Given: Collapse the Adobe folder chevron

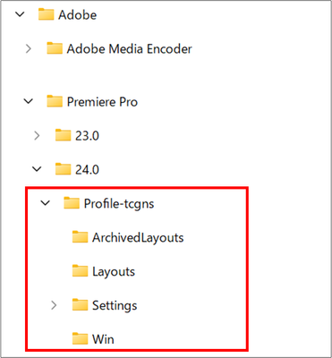Looking at the screenshot, I should pos(20,14).
